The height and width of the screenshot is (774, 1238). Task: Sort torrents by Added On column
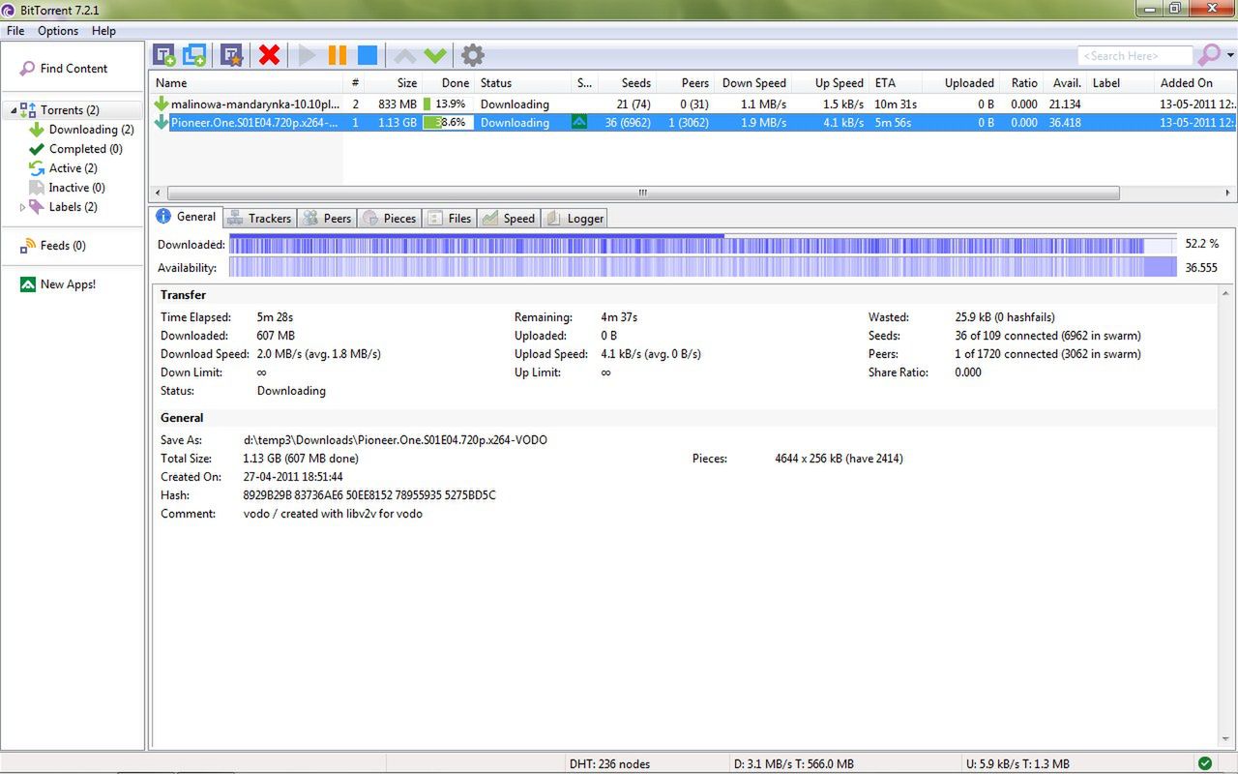pos(1195,83)
